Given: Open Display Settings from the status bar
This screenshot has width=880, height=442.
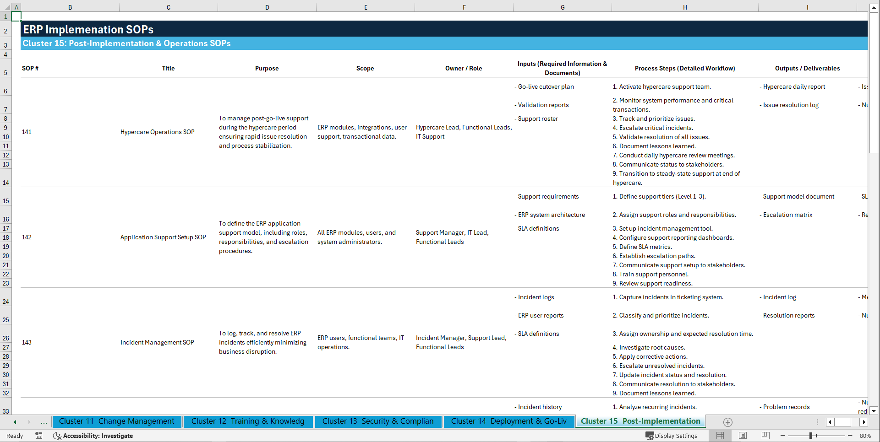Looking at the screenshot, I should [672, 436].
